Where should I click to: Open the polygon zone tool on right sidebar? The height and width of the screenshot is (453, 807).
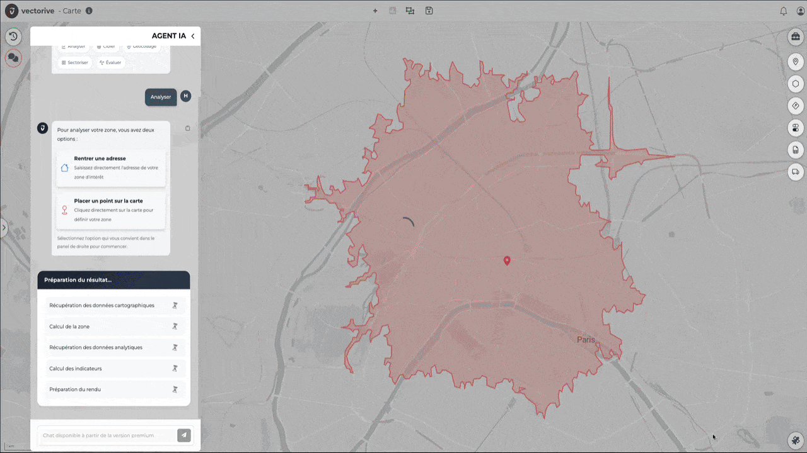[x=796, y=84]
